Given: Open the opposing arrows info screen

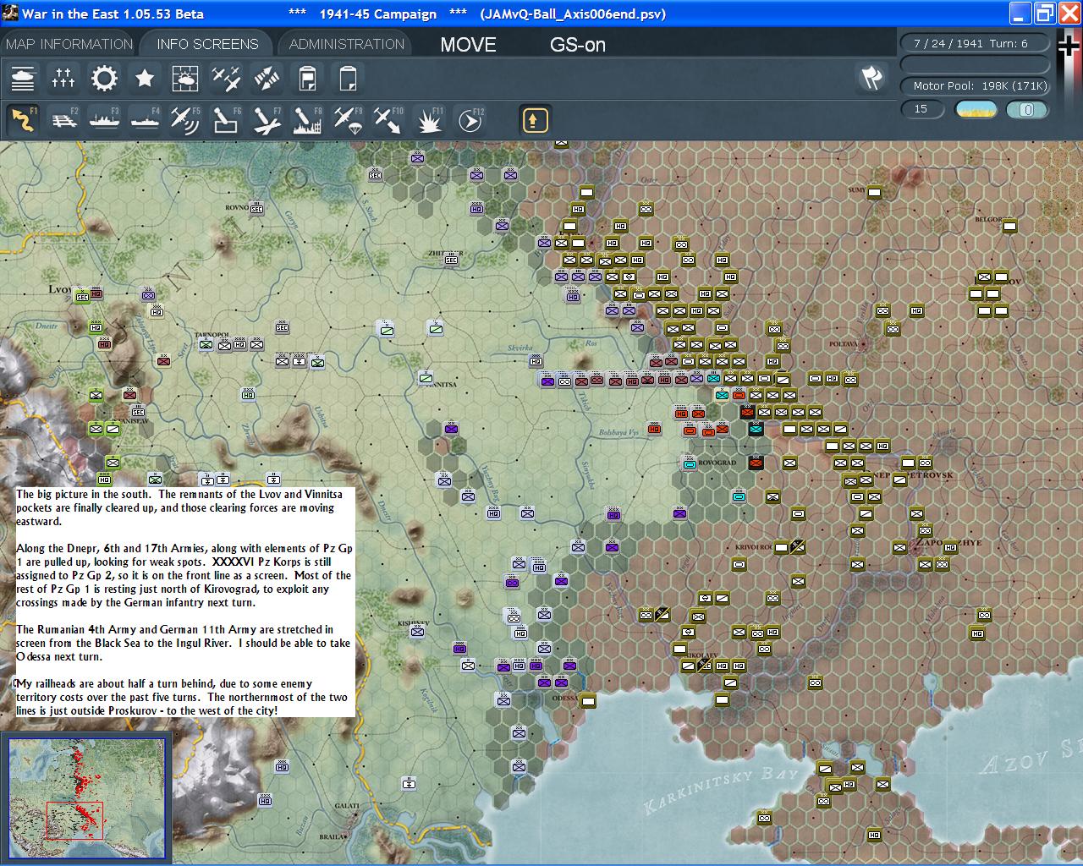Looking at the screenshot, I should pyautogui.click(x=267, y=79).
